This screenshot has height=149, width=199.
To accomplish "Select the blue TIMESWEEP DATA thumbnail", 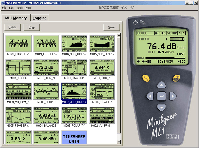I will (74, 137).
